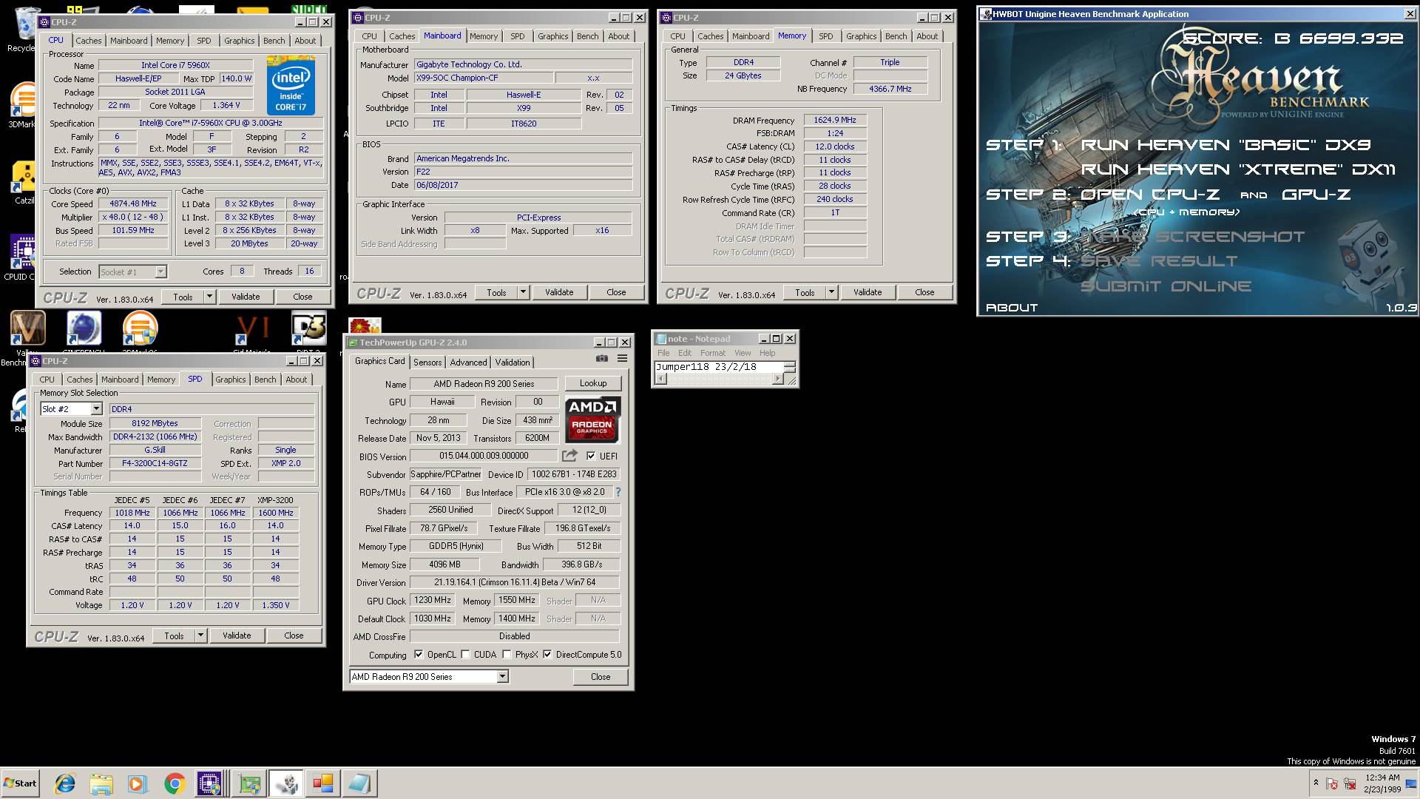The image size is (1420, 799).
Task: Toggle the OpenCL checkbox
Action: (419, 654)
